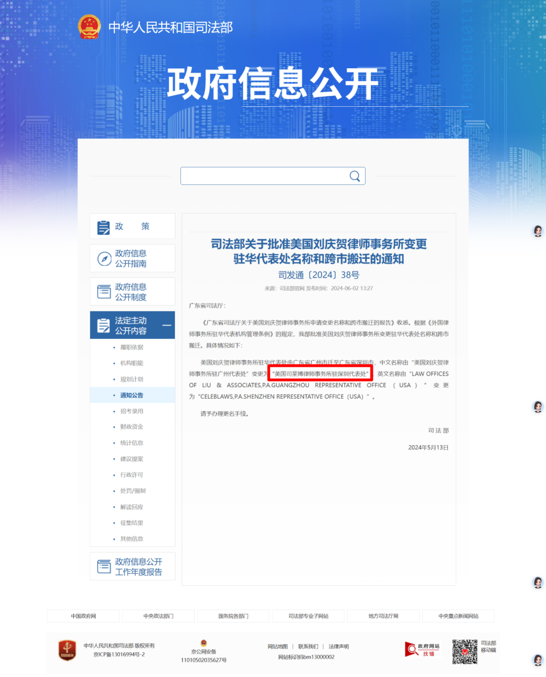Click the 司法部移动端 QR code
This screenshot has width=546, height=677.
click(465, 651)
